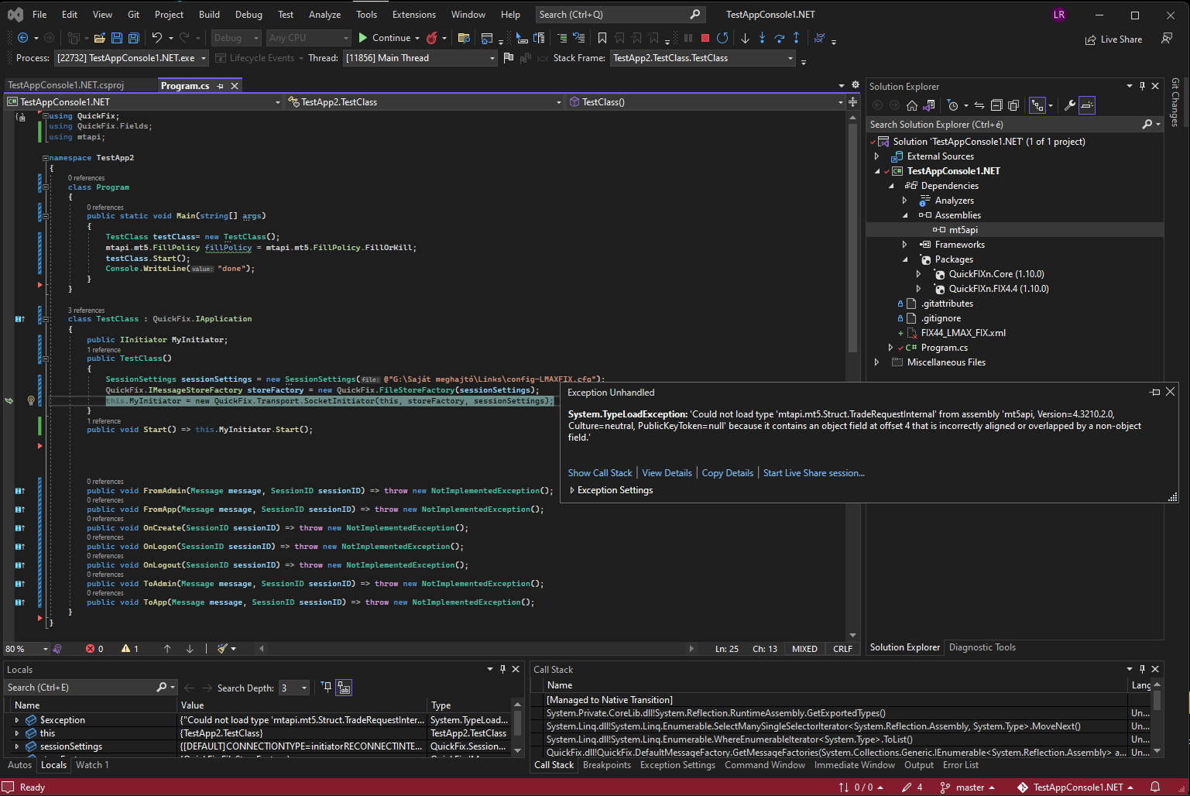Expand the Analyzers node
1190x796 pixels.
coord(904,201)
